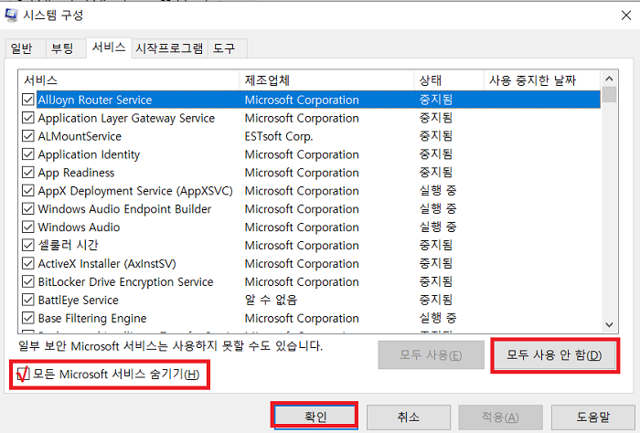Image resolution: width=640 pixels, height=433 pixels.
Task: Uncheck the ALMountService checkbox
Action: pyautogui.click(x=28, y=136)
